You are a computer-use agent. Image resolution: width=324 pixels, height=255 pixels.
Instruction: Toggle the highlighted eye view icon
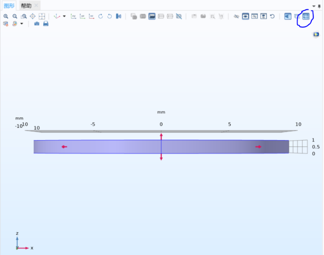pos(245,17)
